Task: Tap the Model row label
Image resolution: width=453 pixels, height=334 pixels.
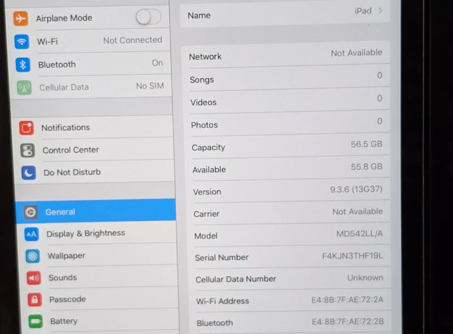Action: [206, 236]
